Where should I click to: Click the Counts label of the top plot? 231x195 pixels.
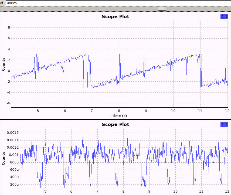(4, 64)
